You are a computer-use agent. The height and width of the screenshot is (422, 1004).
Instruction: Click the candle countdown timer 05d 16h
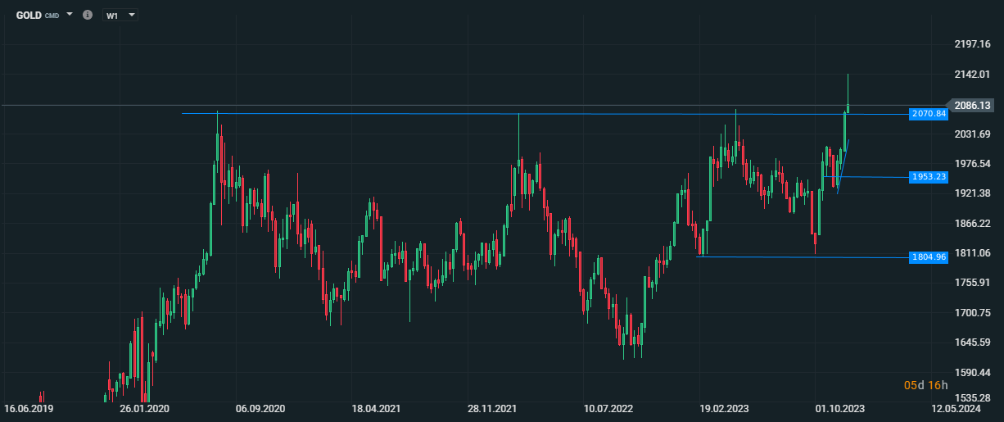[925, 385]
